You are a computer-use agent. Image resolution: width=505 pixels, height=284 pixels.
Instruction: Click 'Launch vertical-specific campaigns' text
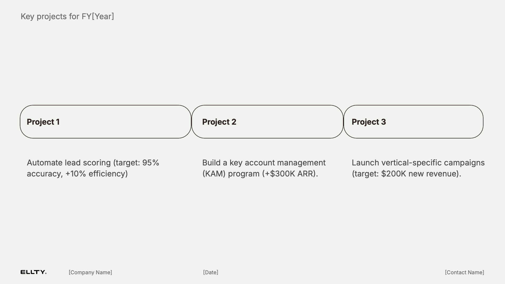(418, 163)
